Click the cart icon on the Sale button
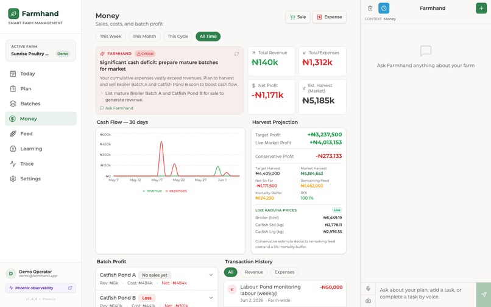Screen dimensions: 491x307 tap(292, 17)
